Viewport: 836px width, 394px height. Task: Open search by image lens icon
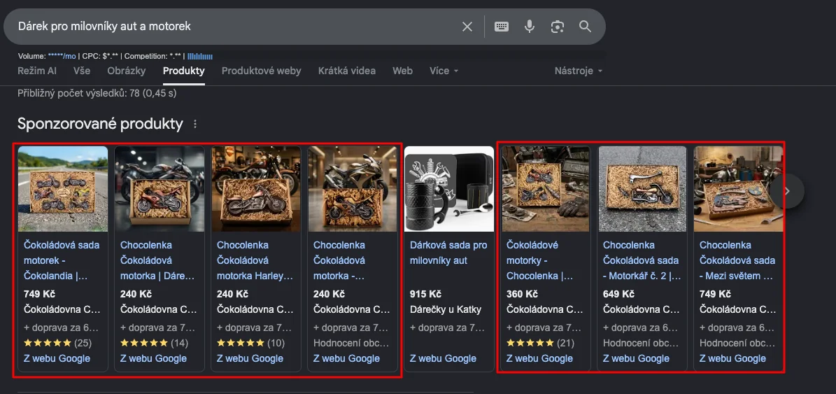pyautogui.click(x=557, y=26)
